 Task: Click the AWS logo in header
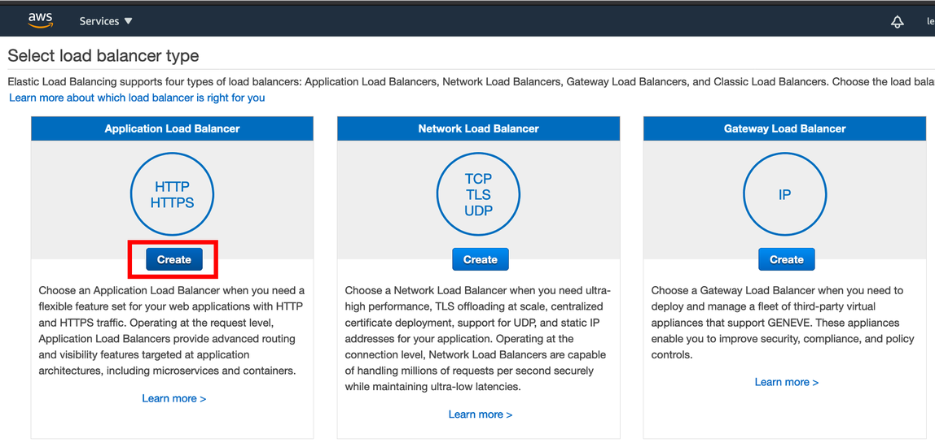point(40,20)
